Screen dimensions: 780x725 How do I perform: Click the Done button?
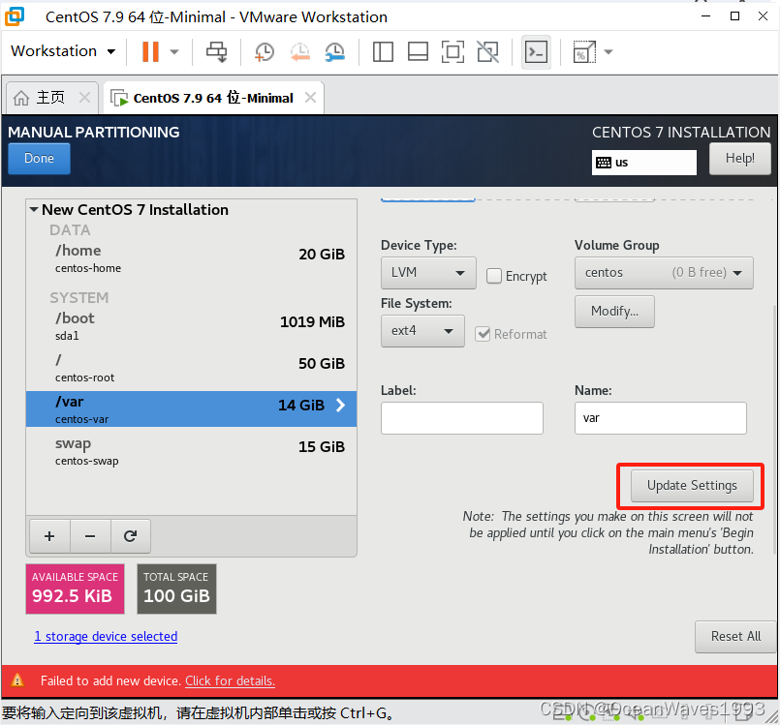40,159
